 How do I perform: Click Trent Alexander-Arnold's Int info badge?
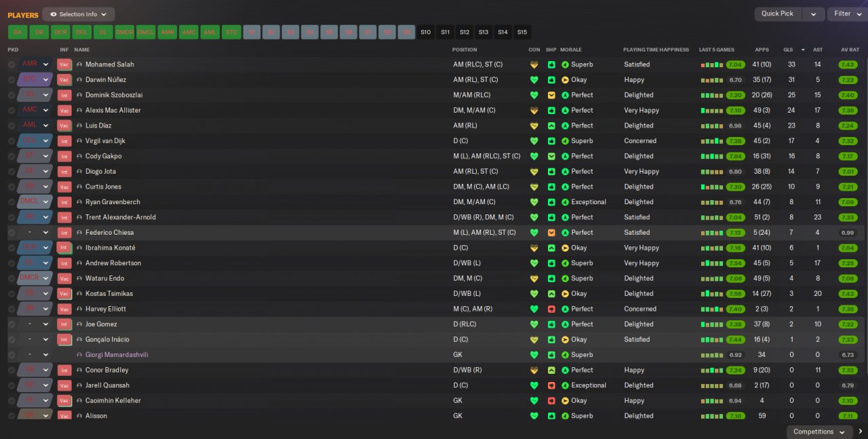(x=64, y=217)
